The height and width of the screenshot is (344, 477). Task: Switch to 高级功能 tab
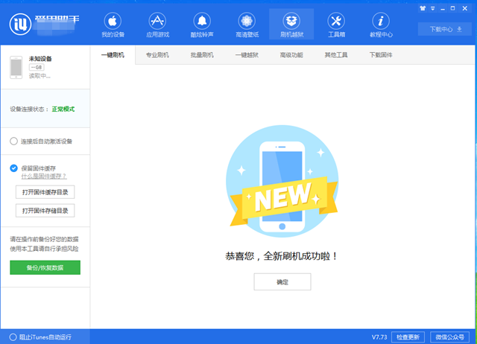tap(291, 55)
